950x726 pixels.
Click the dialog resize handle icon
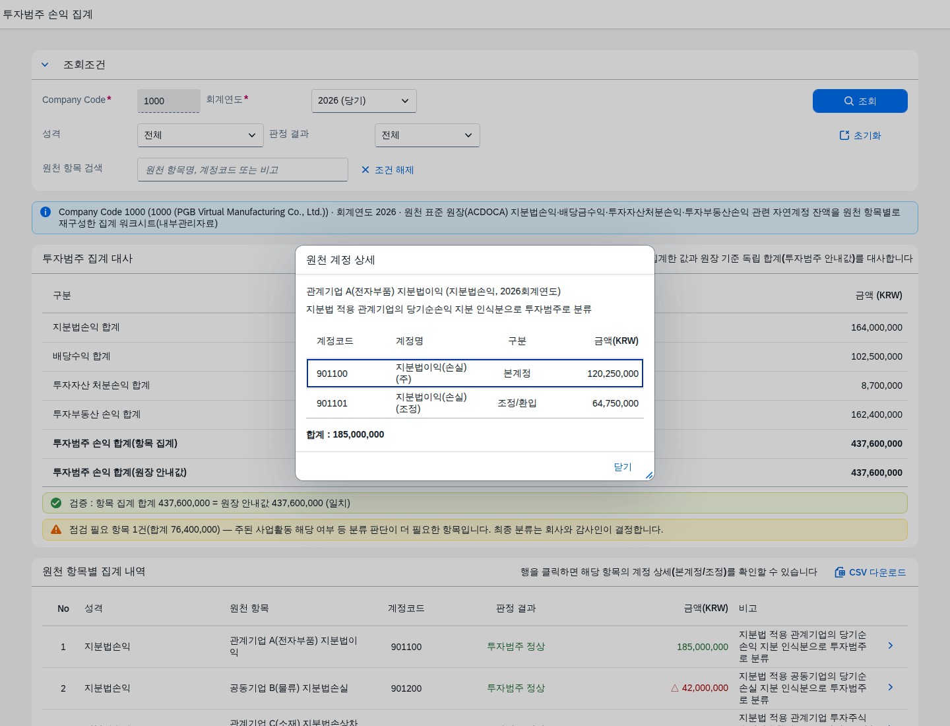pos(649,475)
